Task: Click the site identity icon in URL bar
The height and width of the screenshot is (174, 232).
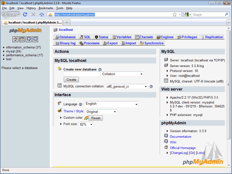Action: (50, 15)
